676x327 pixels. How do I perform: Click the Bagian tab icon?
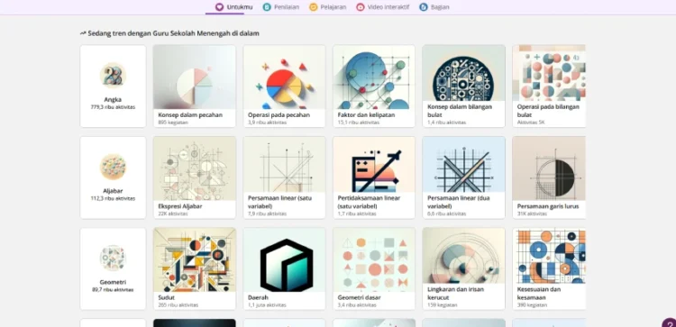coord(424,7)
